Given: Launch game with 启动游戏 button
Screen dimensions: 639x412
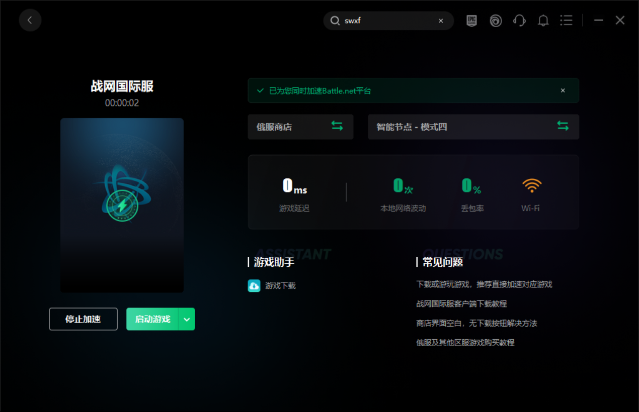Looking at the screenshot, I should (152, 319).
